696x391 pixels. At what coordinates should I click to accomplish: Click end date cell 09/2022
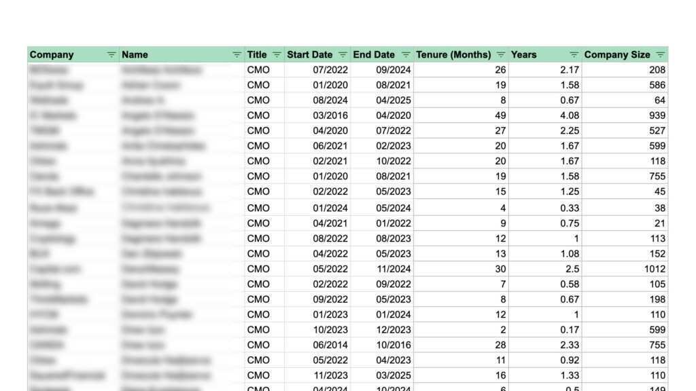point(382,284)
